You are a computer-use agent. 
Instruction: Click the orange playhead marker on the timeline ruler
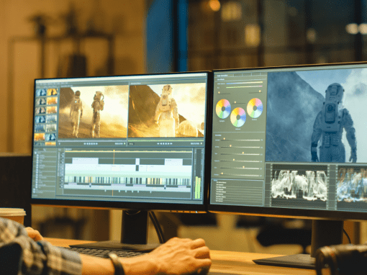(114, 151)
